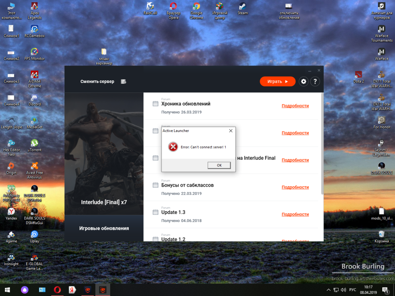The height and width of the screenshot is (296, 395).
Task: Click the server list icon beside Сменить сервер
Action: (124, 82)
